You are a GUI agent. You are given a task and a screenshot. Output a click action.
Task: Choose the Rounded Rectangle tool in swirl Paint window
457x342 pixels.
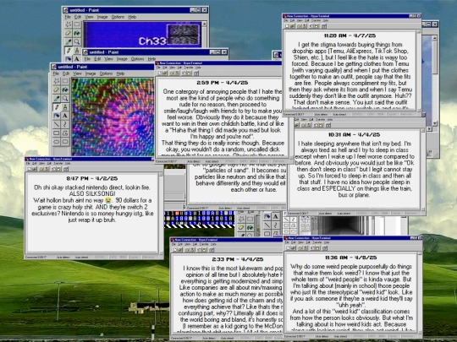64,142
